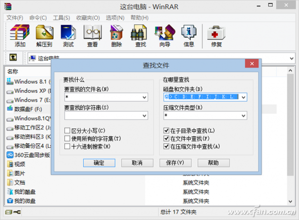The image size is (299, 220).
Task: Click the file list scrollbar down arrow
Action: coord(291,201)
